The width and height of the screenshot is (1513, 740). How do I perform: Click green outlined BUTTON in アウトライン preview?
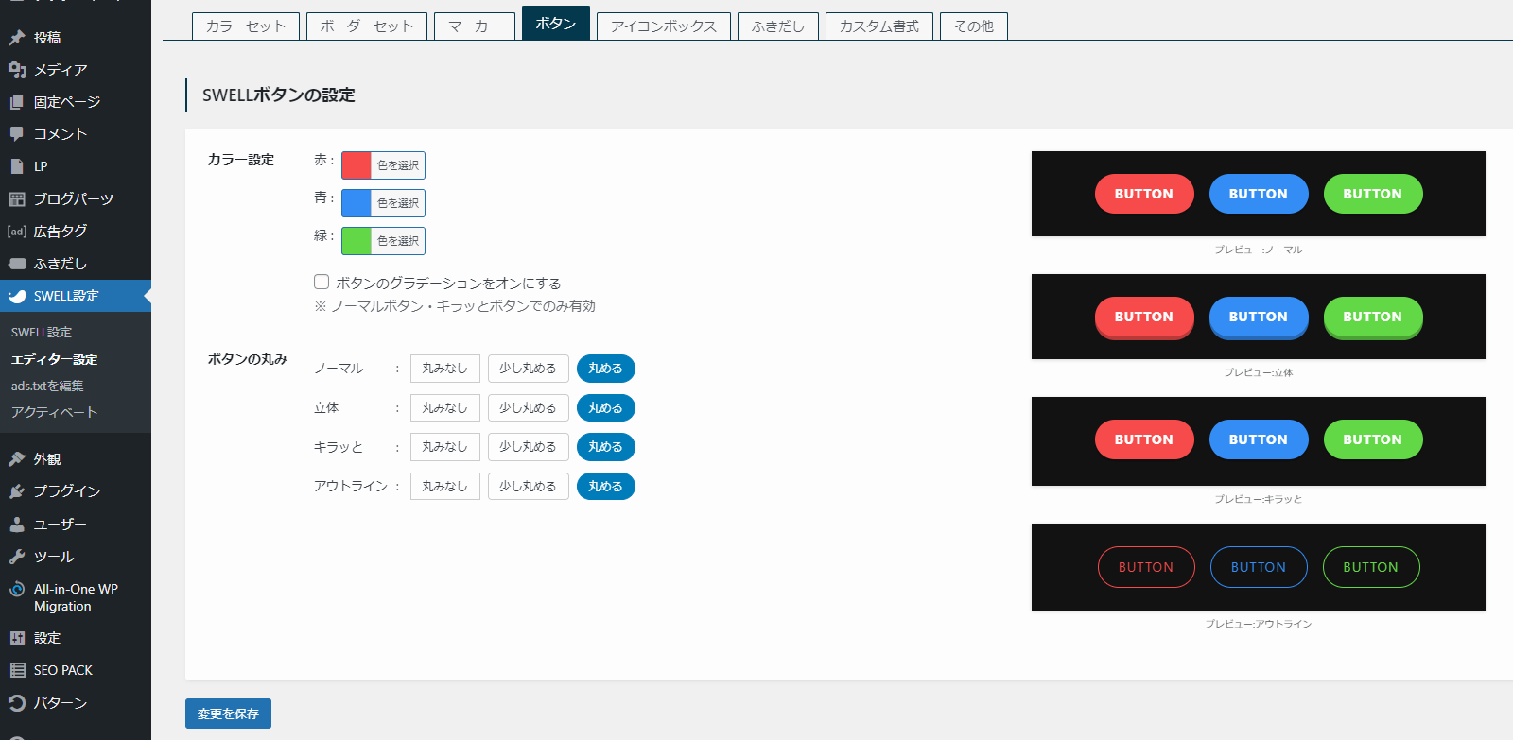pyautogui.click(x=1371, y=567)
